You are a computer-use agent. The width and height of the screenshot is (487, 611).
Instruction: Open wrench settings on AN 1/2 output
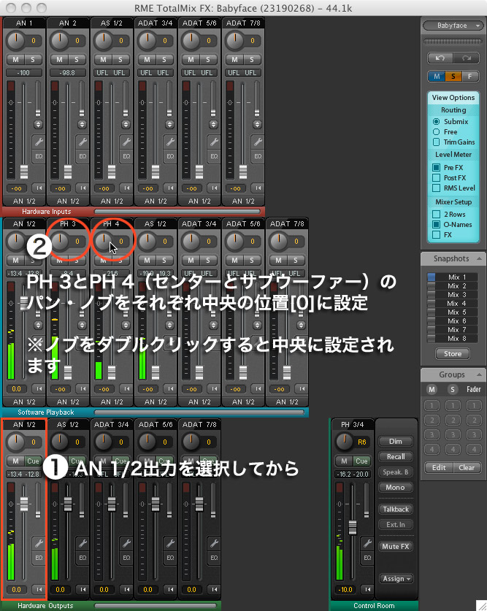(39, 542)
